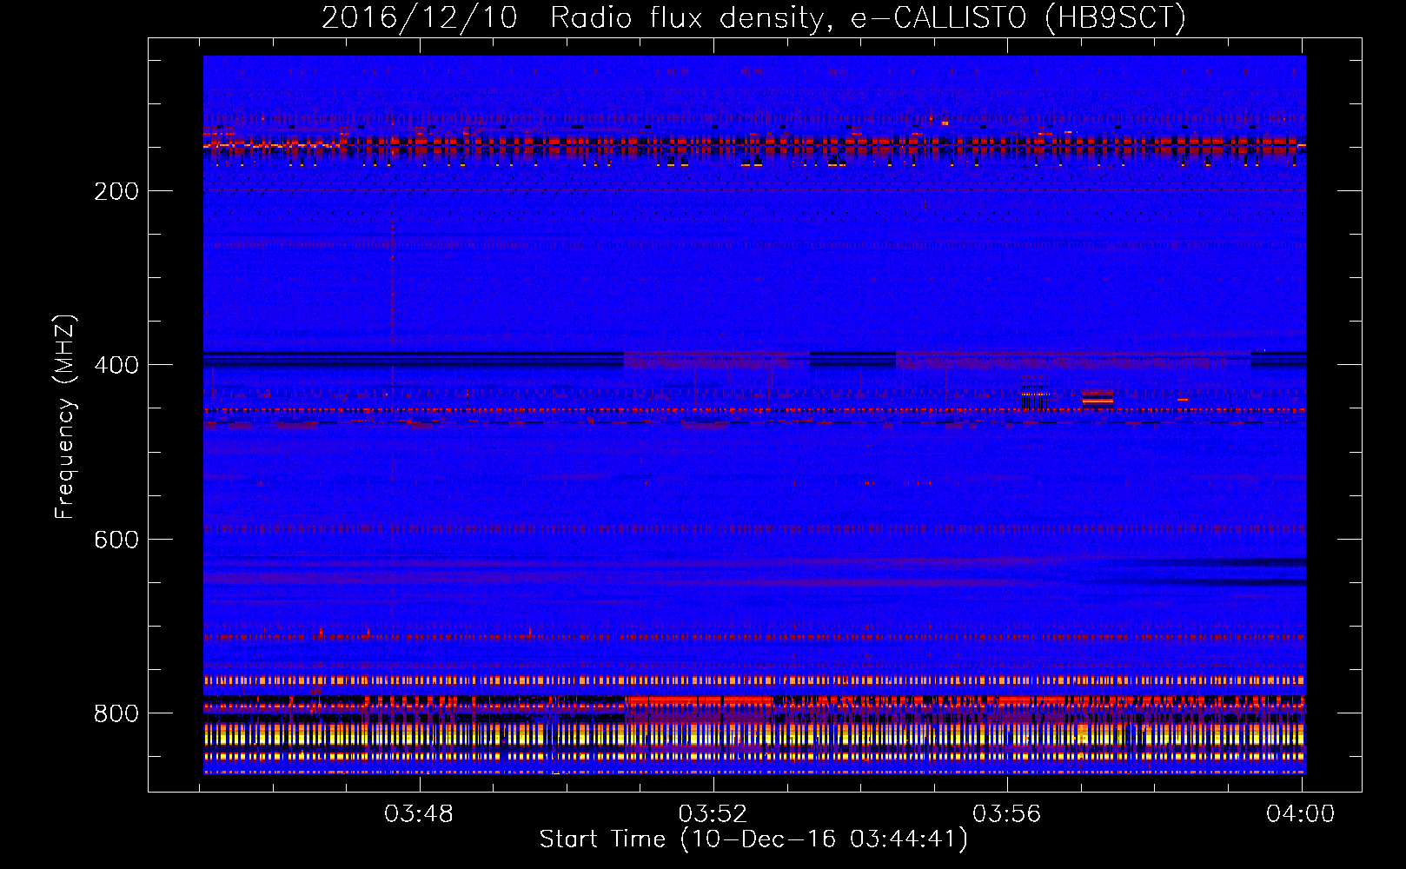Click the 600 frequency tick label

tap(116, 540)
